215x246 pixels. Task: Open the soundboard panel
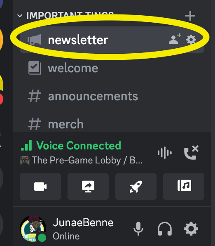[184, 187]
